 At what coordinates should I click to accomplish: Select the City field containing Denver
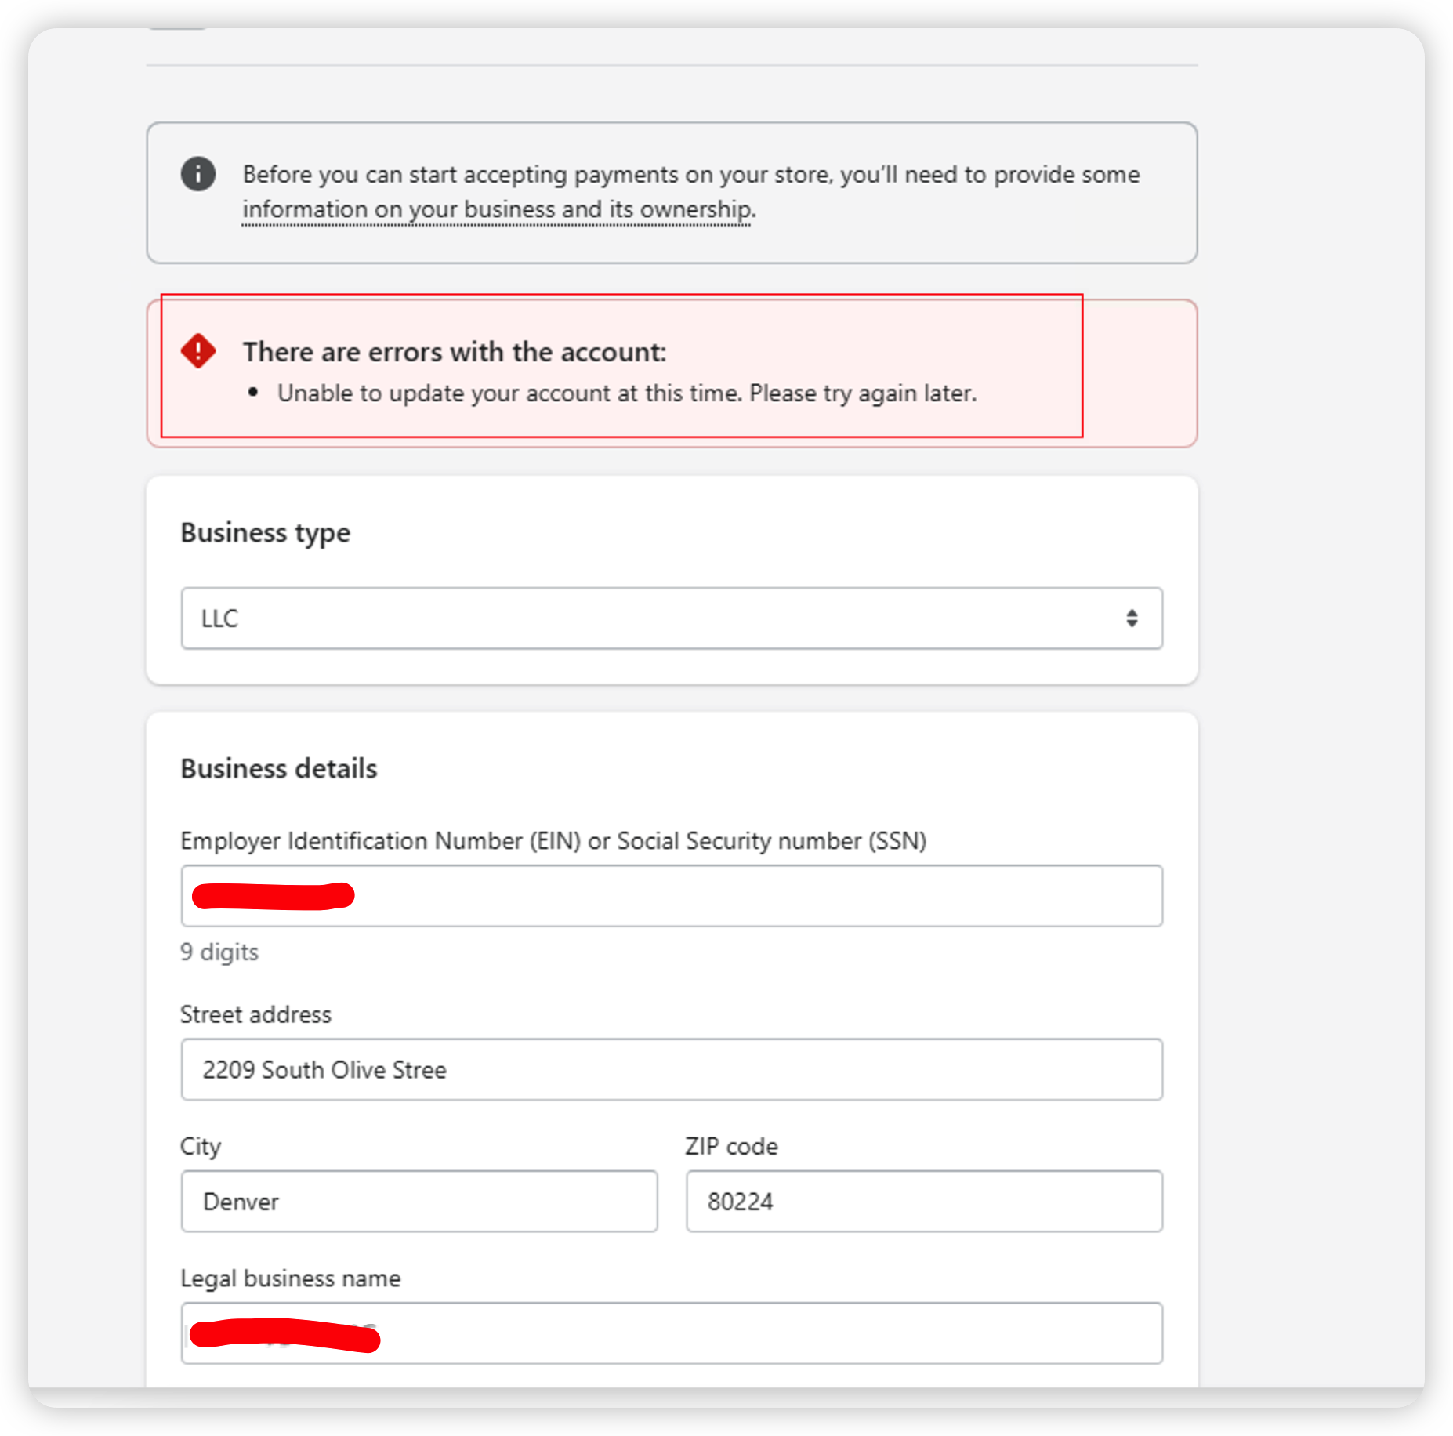click(419, 1201)
